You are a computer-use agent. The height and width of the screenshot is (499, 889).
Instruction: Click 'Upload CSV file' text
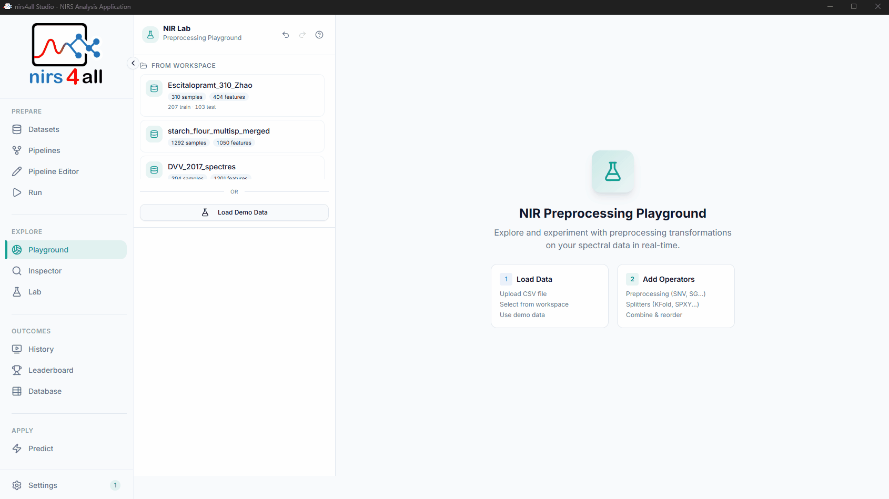pos(523,294)
